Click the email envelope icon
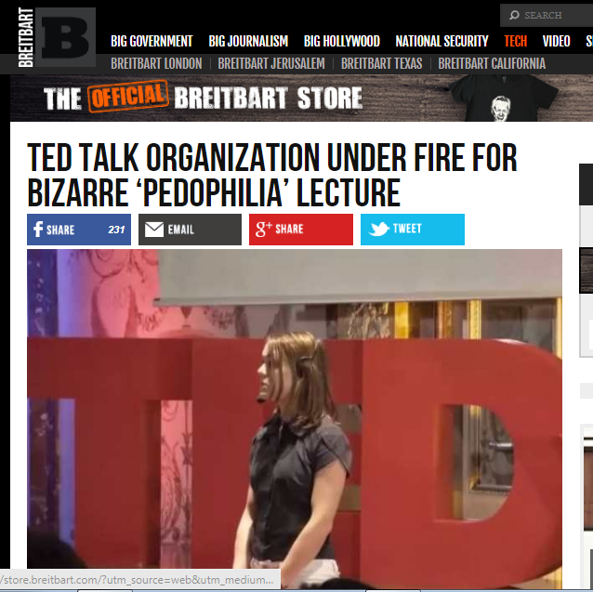This screenshot has width=593, height=592. [x=154, y=230]
